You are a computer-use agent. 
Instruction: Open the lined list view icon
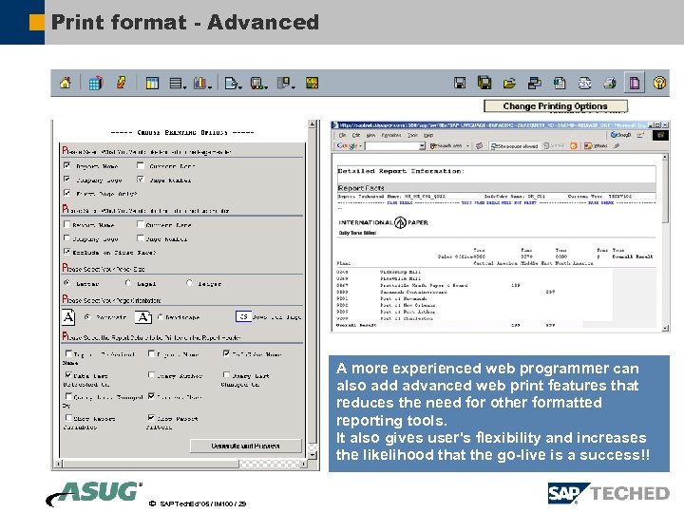[176, 83]
